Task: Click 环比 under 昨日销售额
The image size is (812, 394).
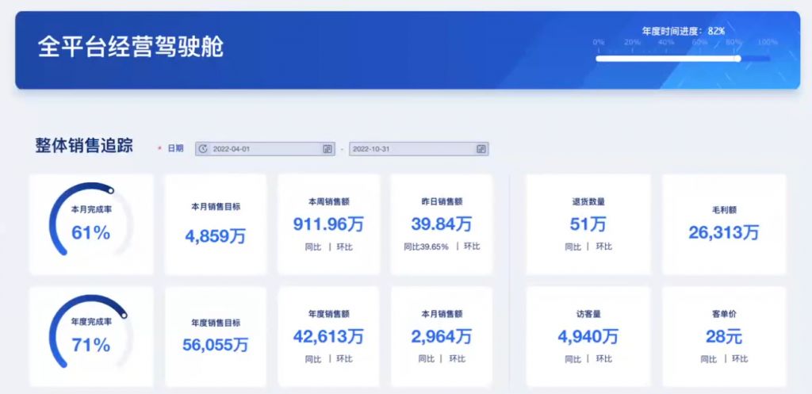Action: [x=472, y=247]
